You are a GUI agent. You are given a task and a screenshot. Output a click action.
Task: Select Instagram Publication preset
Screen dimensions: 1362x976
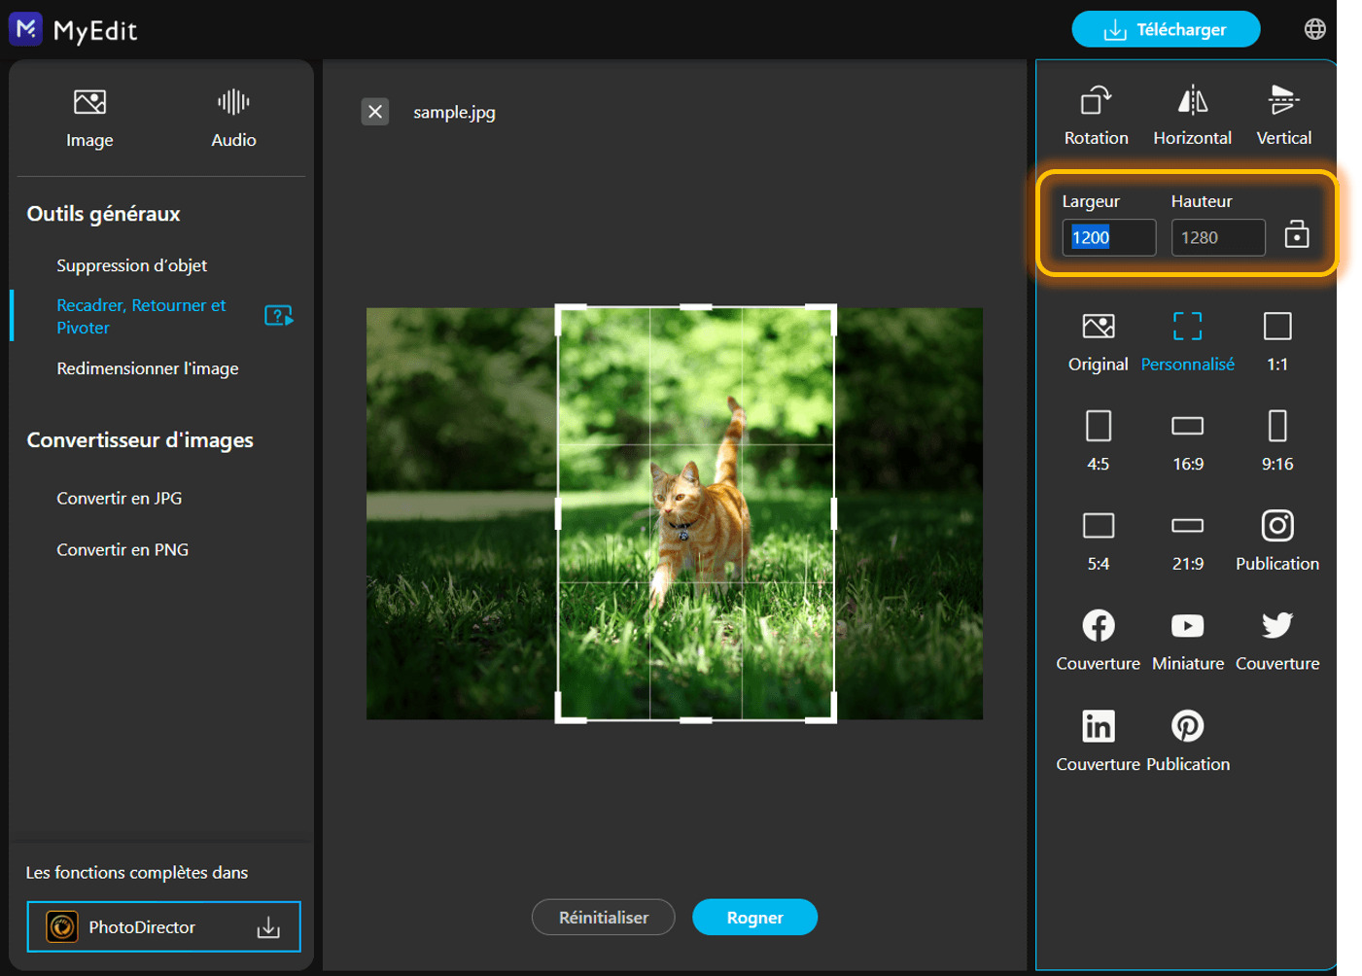coord(1277,541)
